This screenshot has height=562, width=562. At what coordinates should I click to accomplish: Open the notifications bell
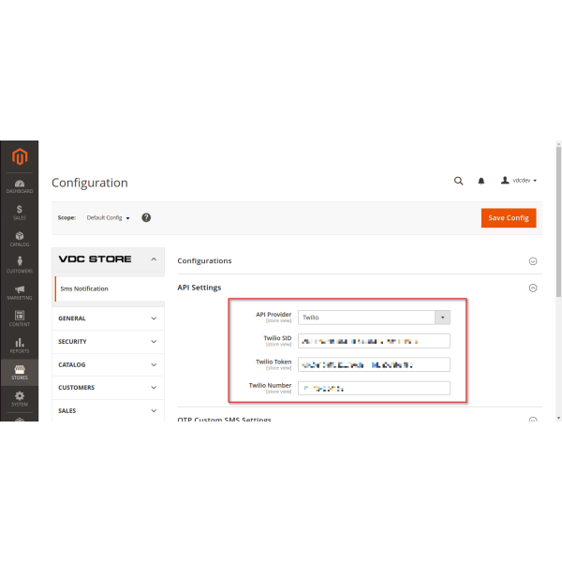pos(481,181)
